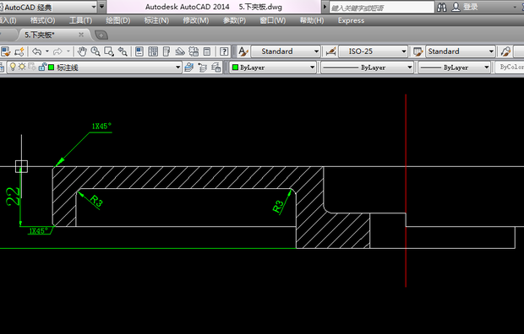Viewport: 524px width, 334px height.
Task: Expand the ISO-25 dimension style dropdown
Action: [x=404, y=51]
